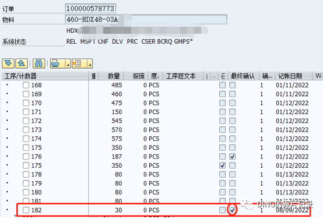Click into the 订单 order number field
Image resolution: width=323 pixels, height=219 pixels.
coord(90,8)
